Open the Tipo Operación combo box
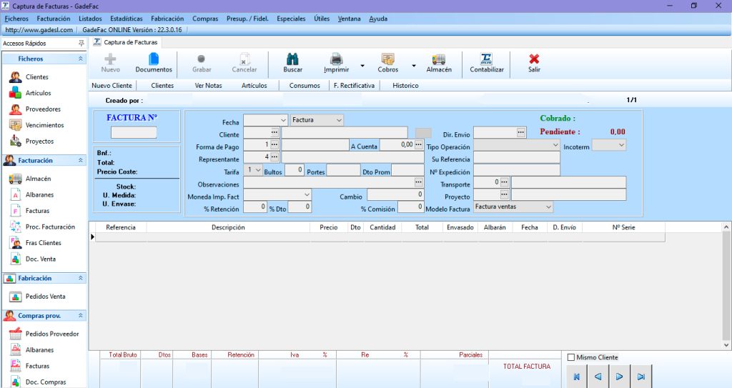 (x=555, y=145)
